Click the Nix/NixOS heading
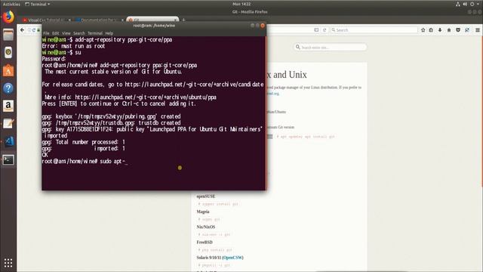The height and width of the screenshot is (272, 483). (206, 227)
